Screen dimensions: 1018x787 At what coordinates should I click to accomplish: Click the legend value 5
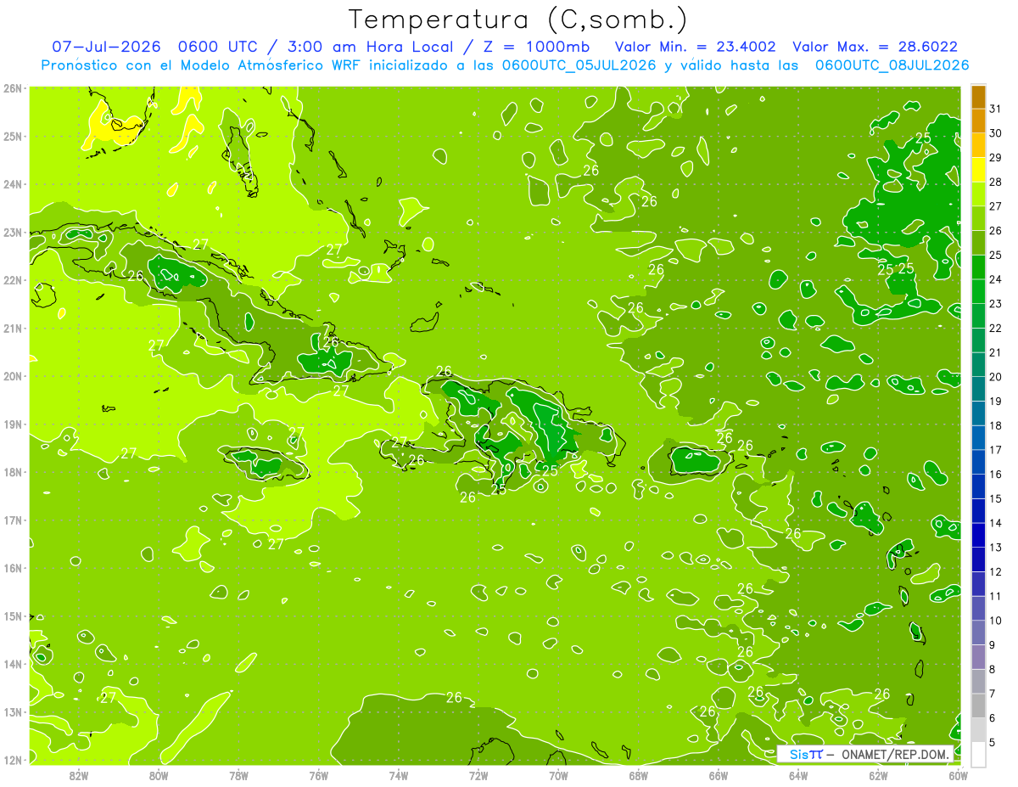coord(993,742)
